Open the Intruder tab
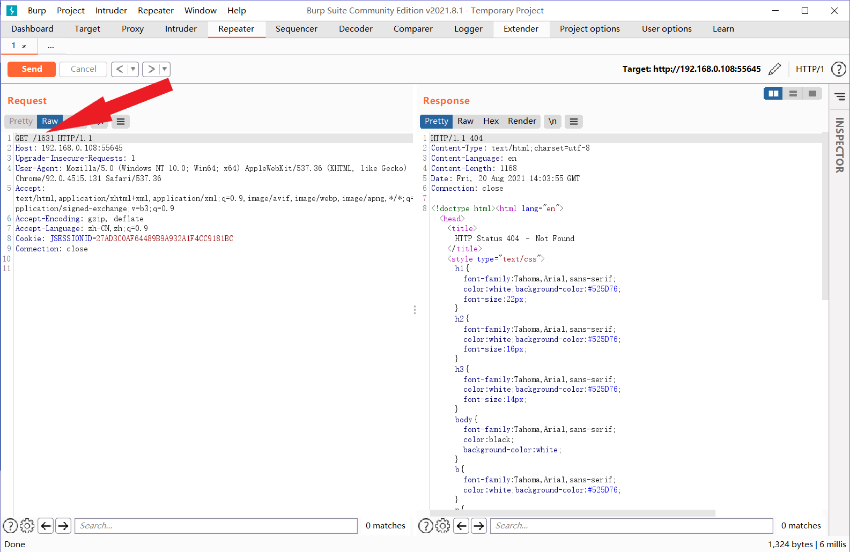Image resolution: width=850 pixels, height=552 pixels. pyautogui.click(x=181, y=29)
